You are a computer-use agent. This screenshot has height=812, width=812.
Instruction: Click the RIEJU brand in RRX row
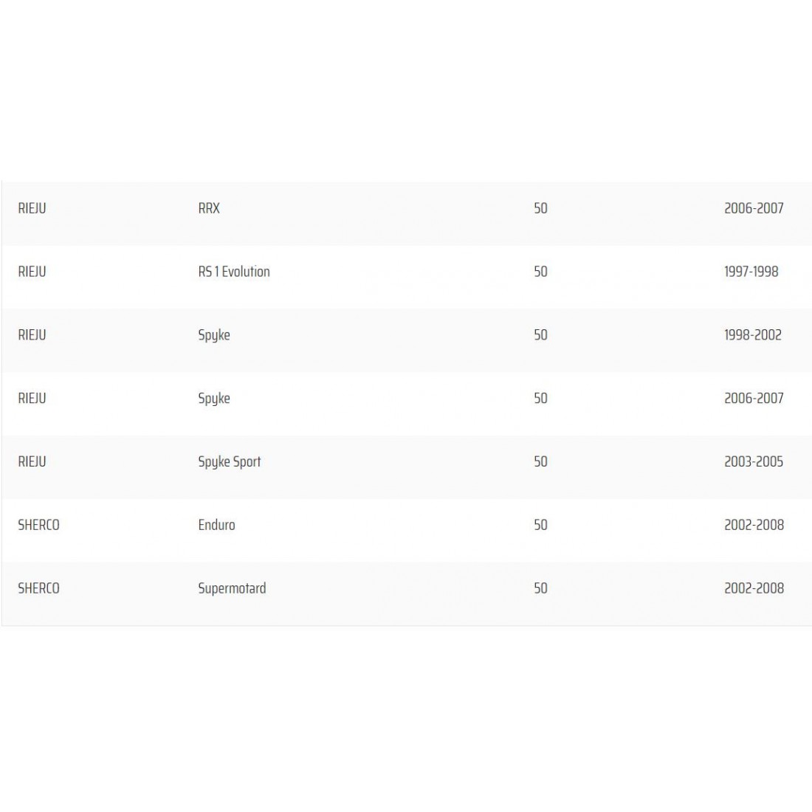pyautogui.click(x=32, y=208)
